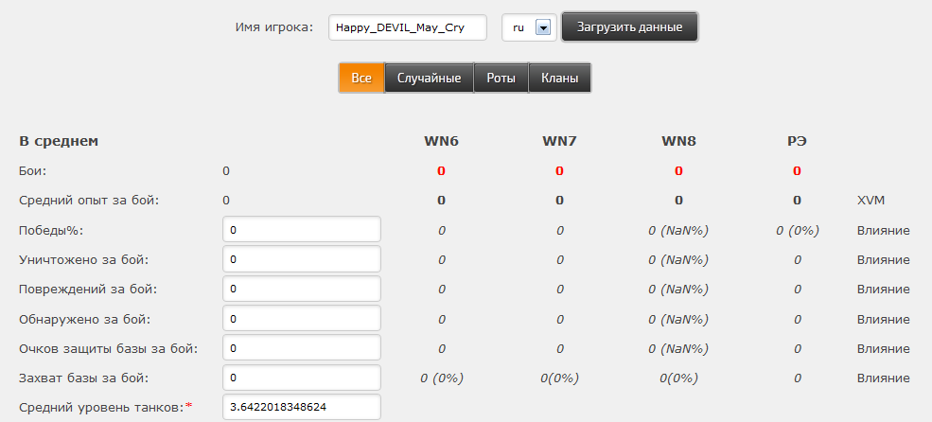Image resolution: width=932 pixels, height=422 pixels.
Task: Switch to the Роты tab
Action: (501, 78)
